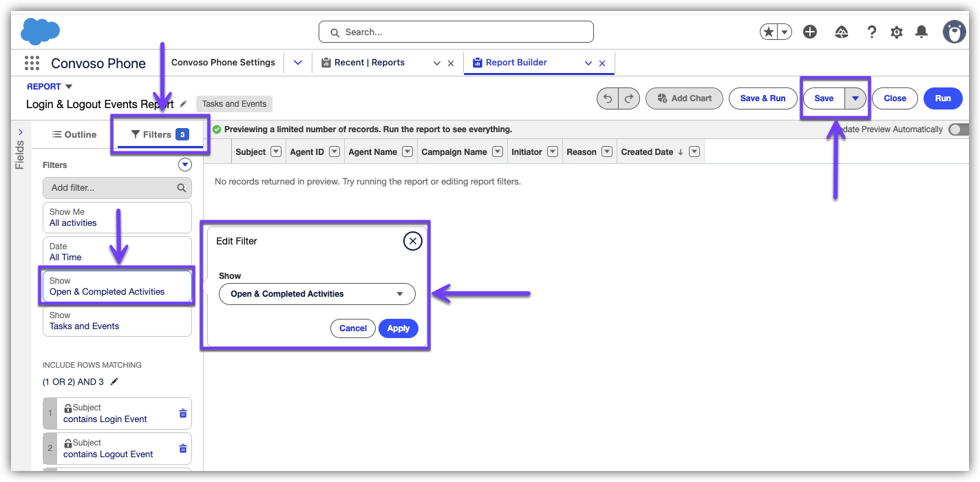This screenshot has height=482, width=980.
Task: Click the global create plus icon
Action: [x=810, y=32]
